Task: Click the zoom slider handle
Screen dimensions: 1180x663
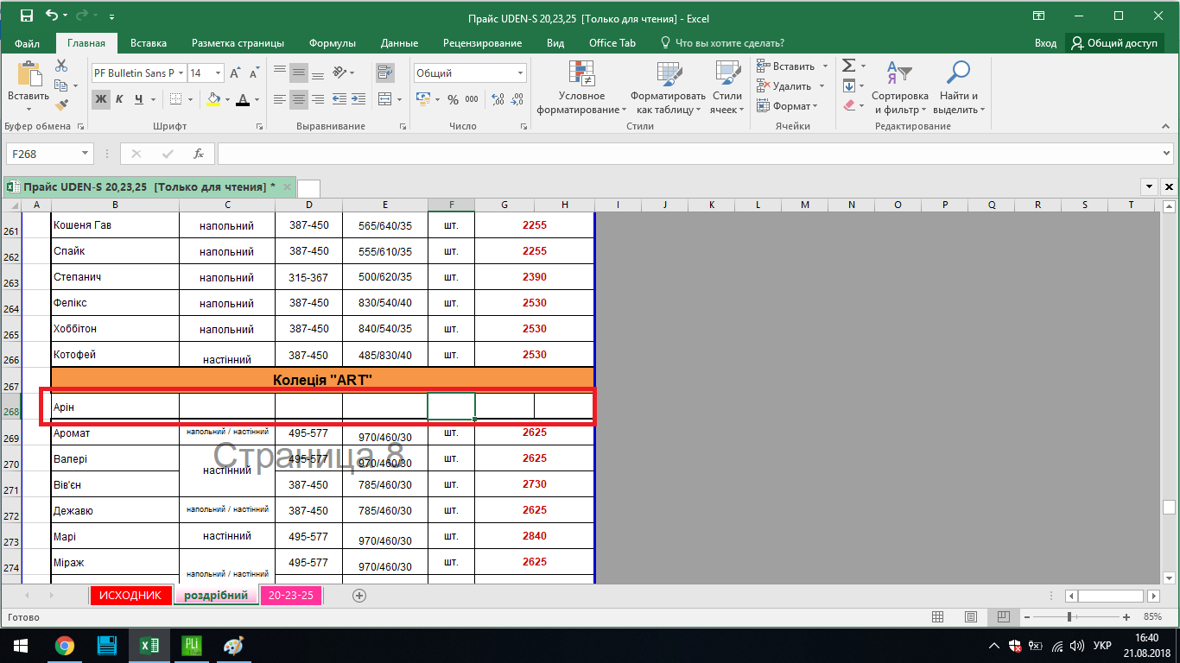Action: pyautogui.click(x=1069, y=617)
